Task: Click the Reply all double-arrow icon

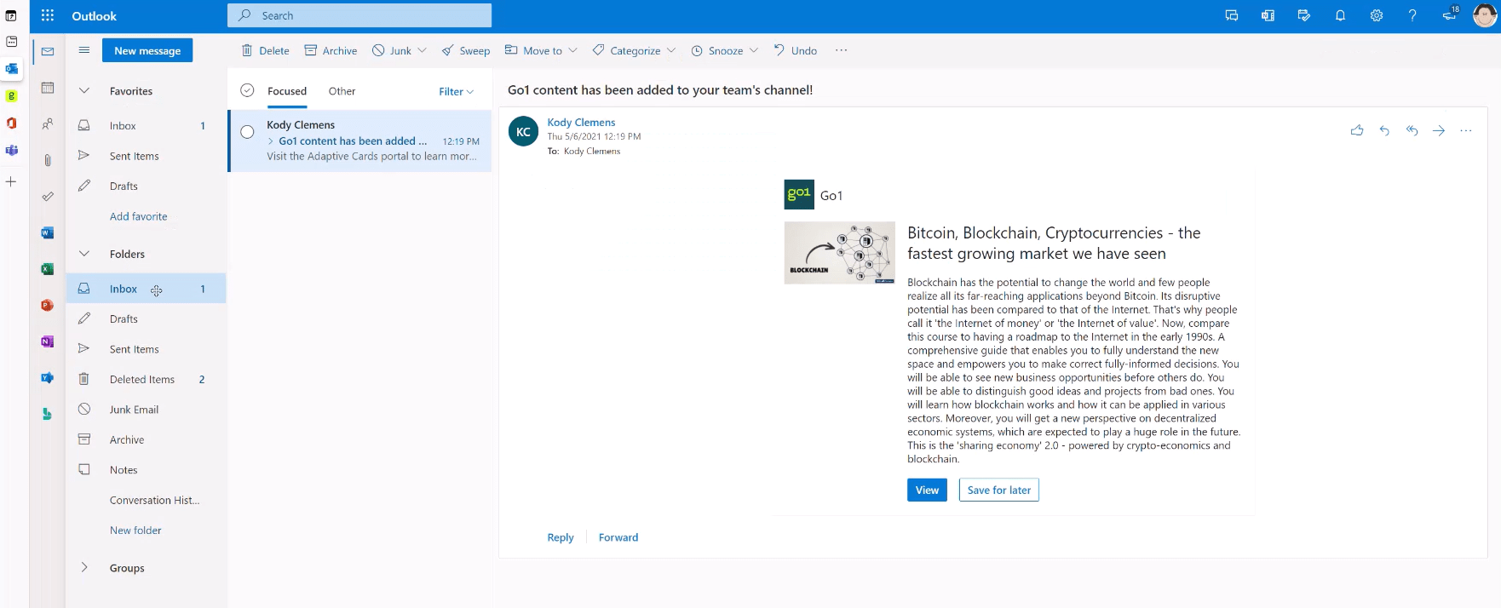Action: pos(1412,130)
